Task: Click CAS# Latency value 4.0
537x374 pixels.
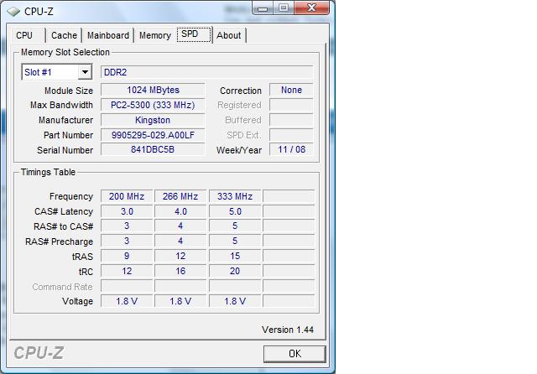Action: coord(180,211)
